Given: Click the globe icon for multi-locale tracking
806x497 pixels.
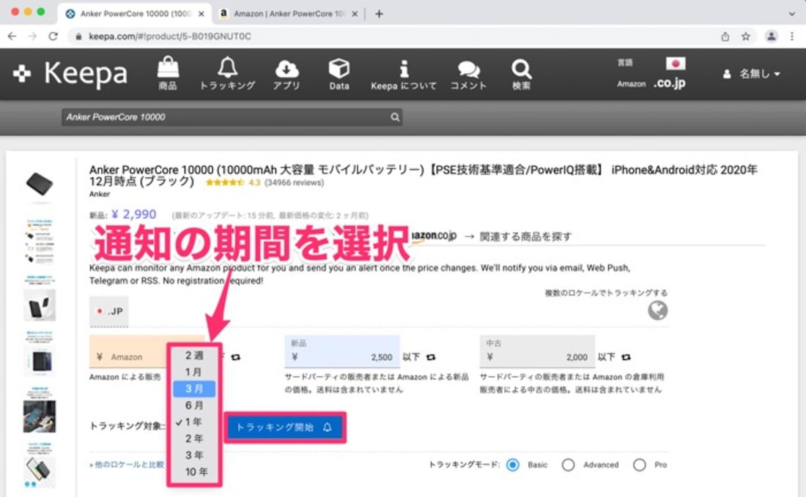Looking at the screenshot, I should pyautogui.click(x=657, y=310).
